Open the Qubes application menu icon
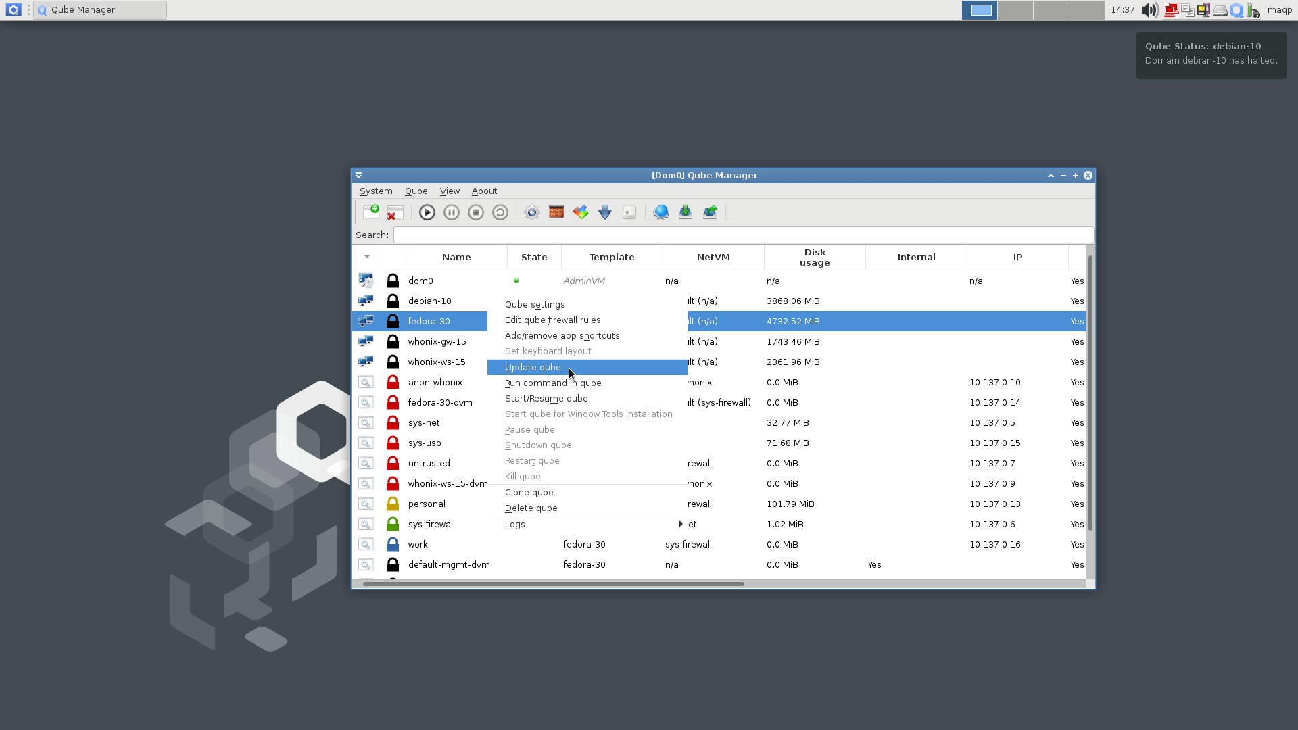Viewport: 1298px width, 730px height. [13, 9]
